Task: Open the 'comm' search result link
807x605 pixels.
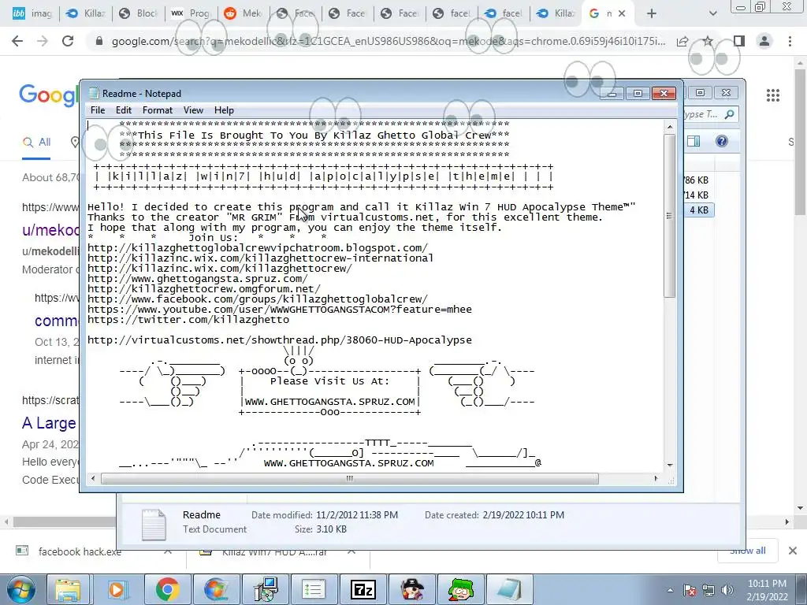Action: [57, 321]
